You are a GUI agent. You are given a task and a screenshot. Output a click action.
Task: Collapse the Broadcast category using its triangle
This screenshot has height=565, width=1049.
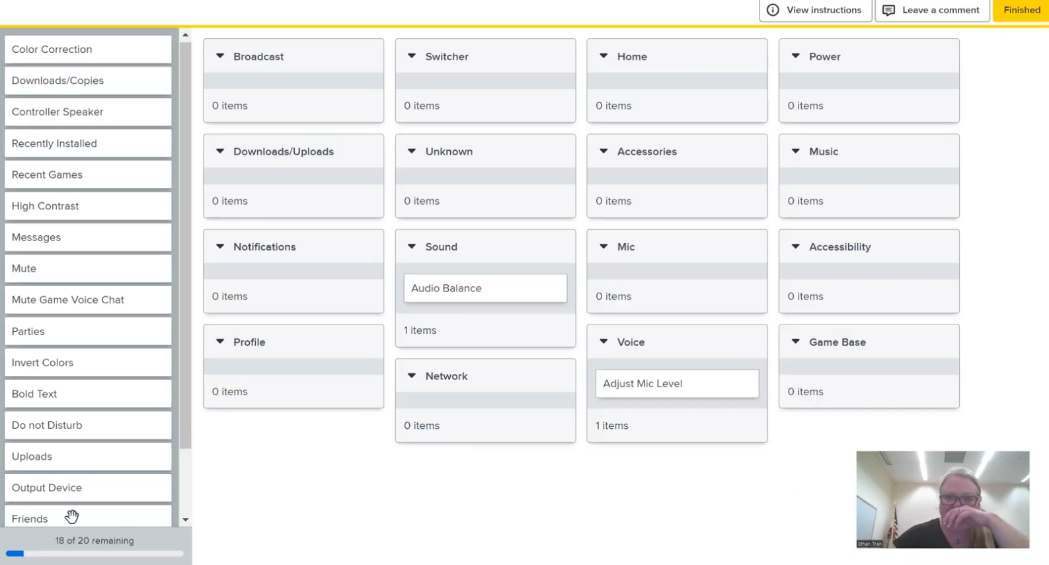click(220, 56)
